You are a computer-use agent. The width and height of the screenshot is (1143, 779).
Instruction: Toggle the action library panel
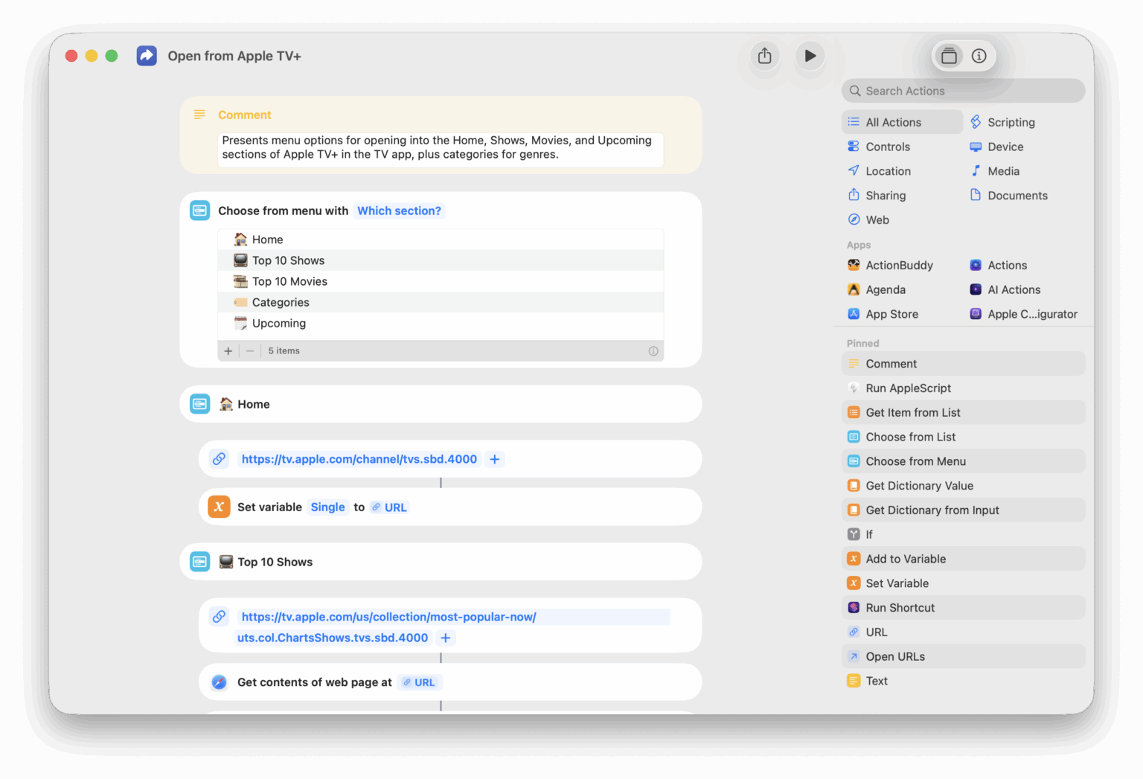pos(949,56)
